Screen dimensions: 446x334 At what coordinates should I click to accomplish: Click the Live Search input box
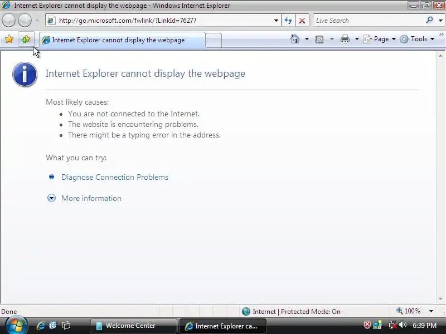[369, 21]
